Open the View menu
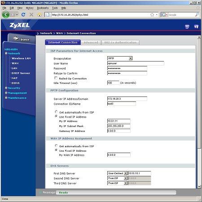Image resolution: width=202 pixels, height=202 pixels. point(20,8)
